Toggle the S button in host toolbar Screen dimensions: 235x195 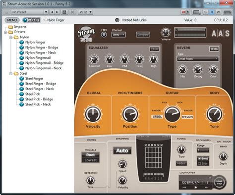(x=205, y=12)
